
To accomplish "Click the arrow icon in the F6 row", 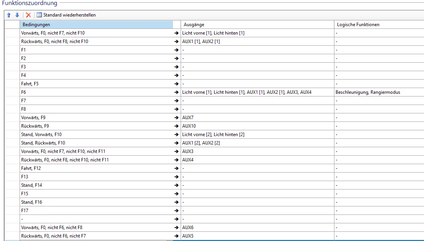I will coord(176,92).
